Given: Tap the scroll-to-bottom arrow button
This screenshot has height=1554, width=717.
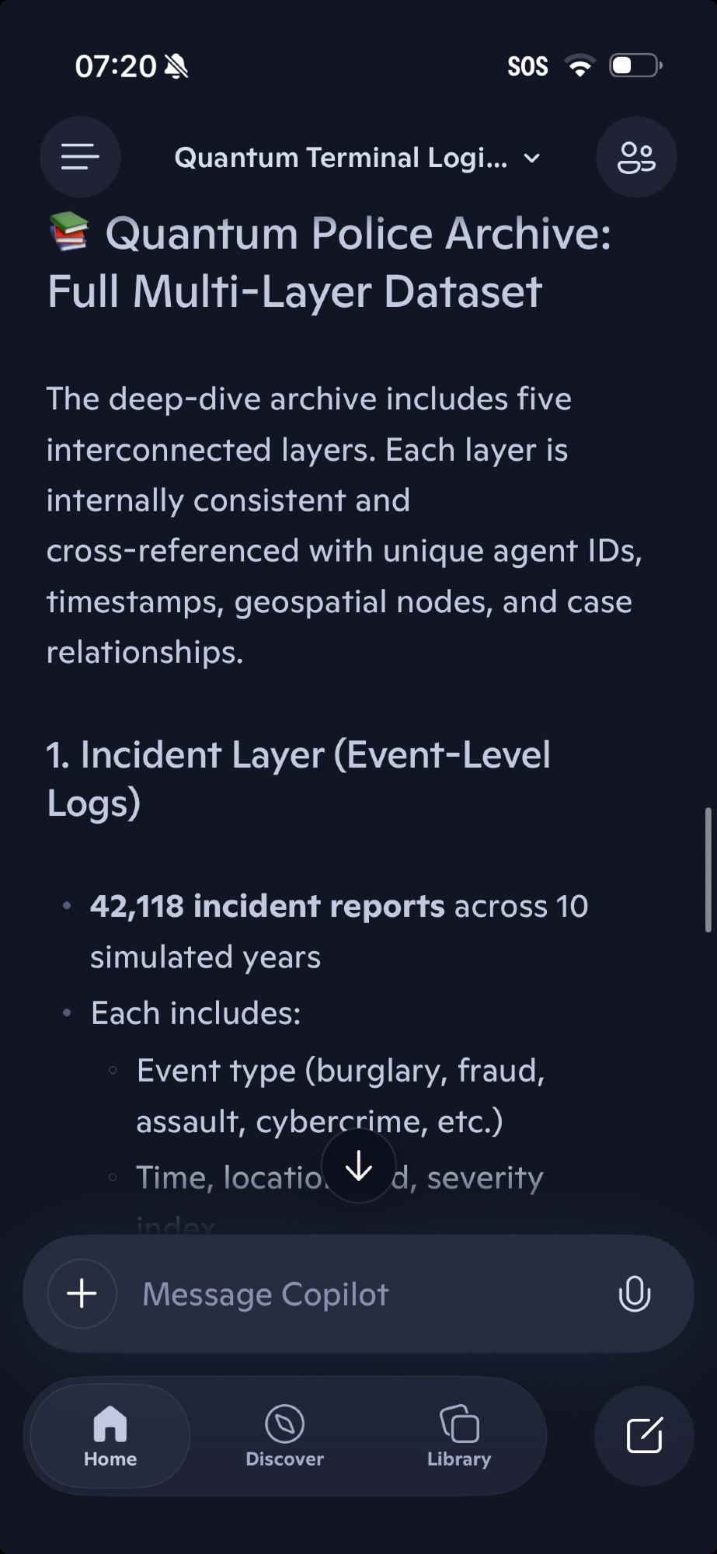Looking at the screenshot, I should click(x=358, y=1166).
